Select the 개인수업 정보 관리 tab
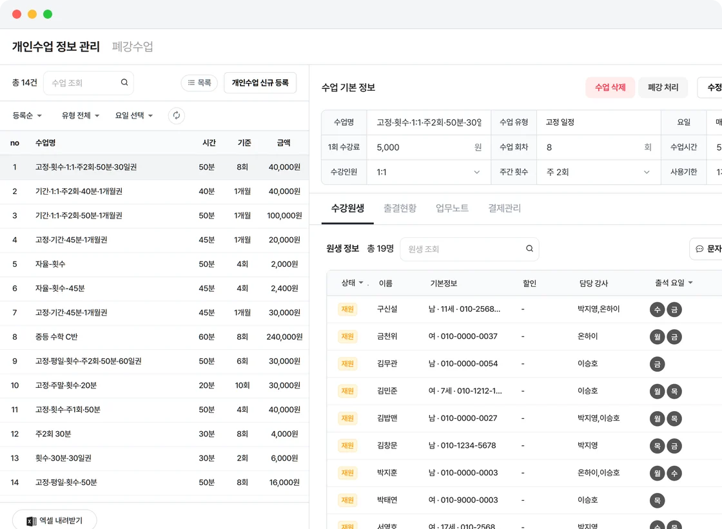Viewport: 722px width, 529px height. point(55,46)
